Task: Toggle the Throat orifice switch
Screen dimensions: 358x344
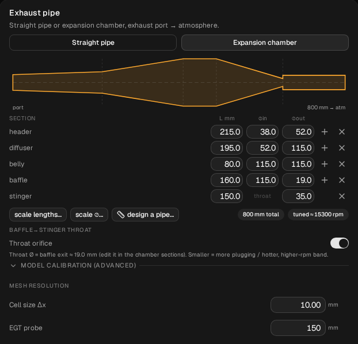Action: click(x=339, y=243)
